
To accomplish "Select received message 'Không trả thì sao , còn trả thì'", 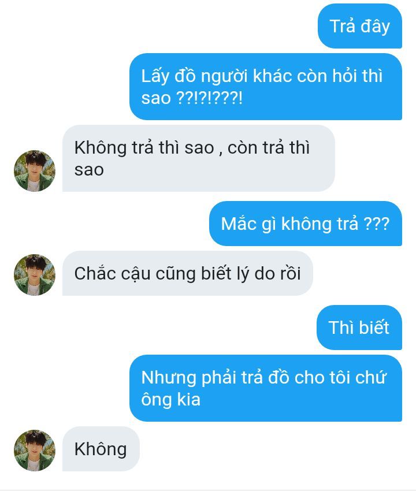I will pos(199,158).
